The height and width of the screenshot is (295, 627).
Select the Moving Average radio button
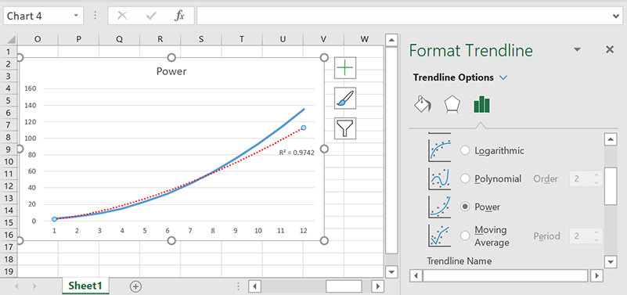(x=465, y=236)
